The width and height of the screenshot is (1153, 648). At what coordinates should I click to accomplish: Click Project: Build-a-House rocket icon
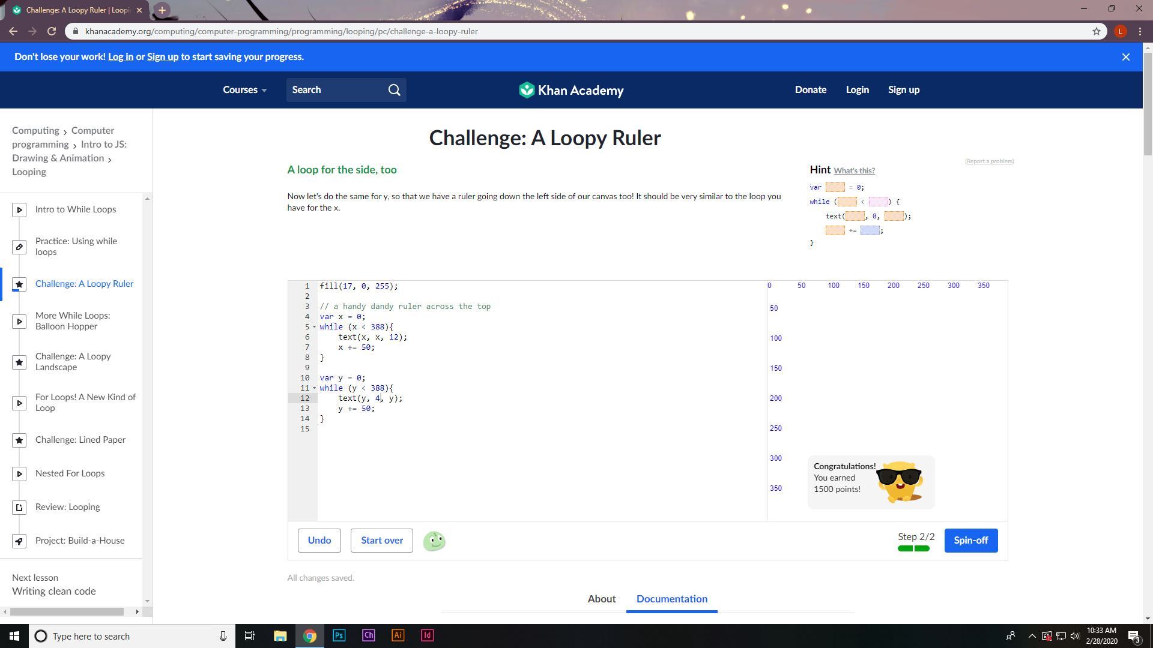[19, 541]
